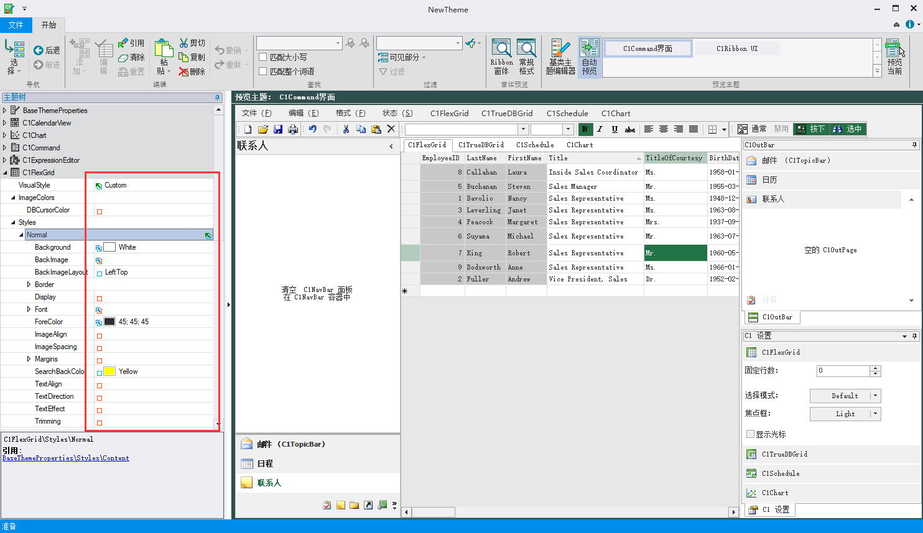Click yellow SearchBackColor swatch
The image size is (923, 533).
pyautogui.click(x=109, y=371)
